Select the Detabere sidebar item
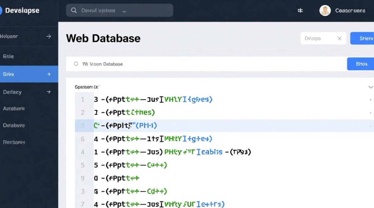 14,125
